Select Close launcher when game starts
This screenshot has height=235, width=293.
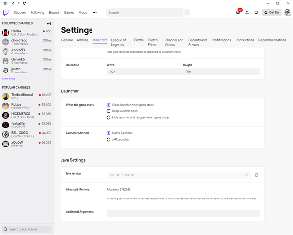click(x=109, y=105)
